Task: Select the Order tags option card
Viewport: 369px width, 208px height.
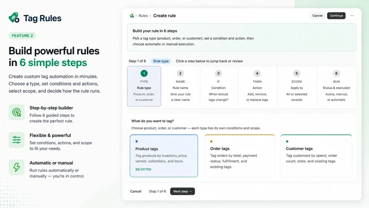Action: (239, 156)
